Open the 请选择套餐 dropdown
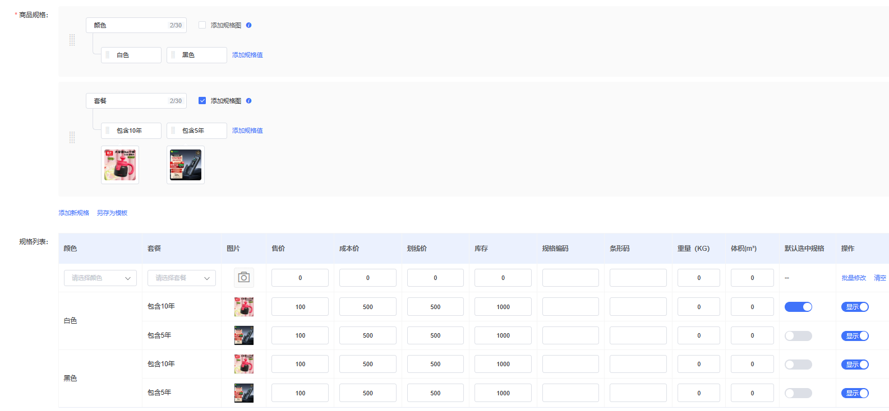The image size is (889, 411). (182, 278)
